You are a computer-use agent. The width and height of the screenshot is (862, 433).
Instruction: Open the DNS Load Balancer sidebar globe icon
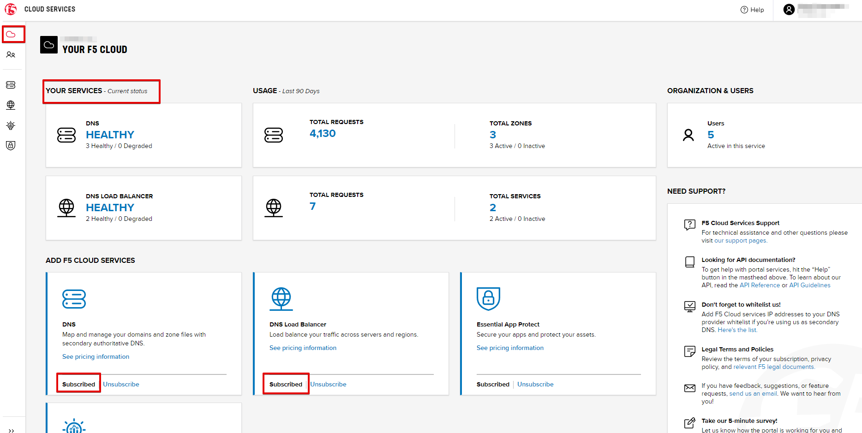11,105
